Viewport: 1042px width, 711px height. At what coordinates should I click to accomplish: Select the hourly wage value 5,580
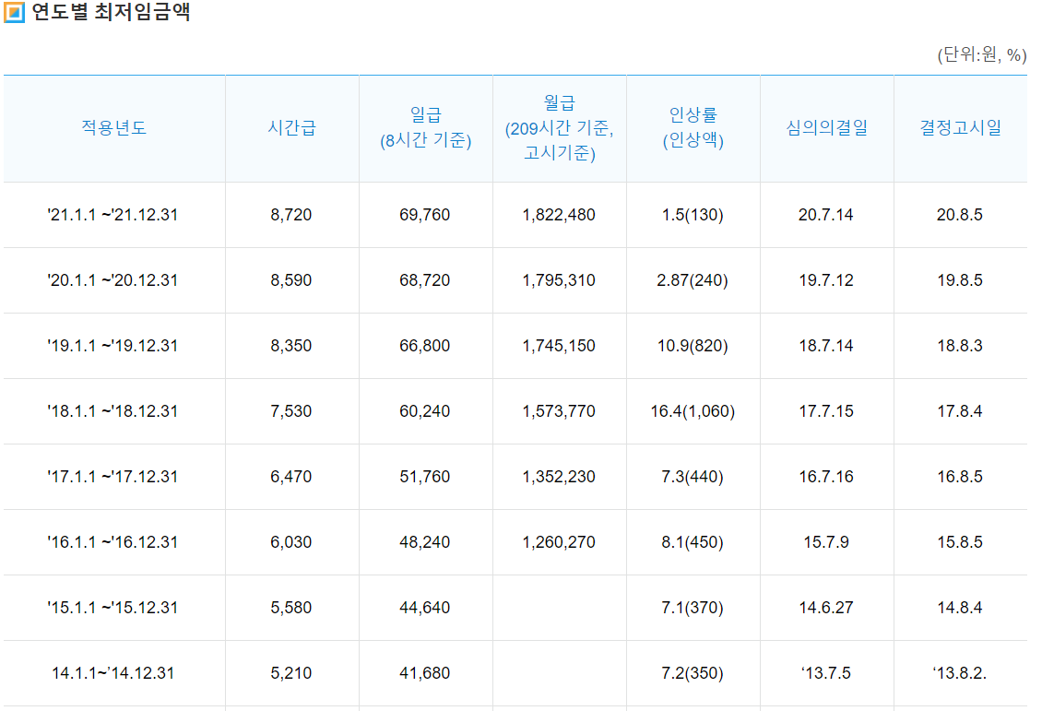(x=291, y=608)
